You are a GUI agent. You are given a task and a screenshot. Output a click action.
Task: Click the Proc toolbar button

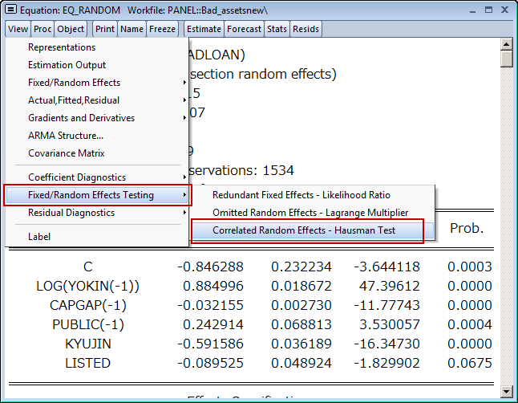pos(42,29)
